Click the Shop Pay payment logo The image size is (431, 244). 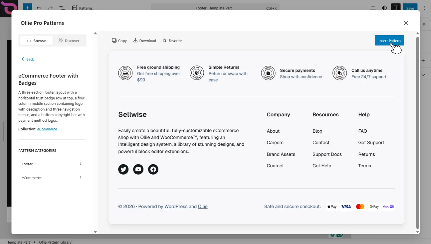coord(388,206)
